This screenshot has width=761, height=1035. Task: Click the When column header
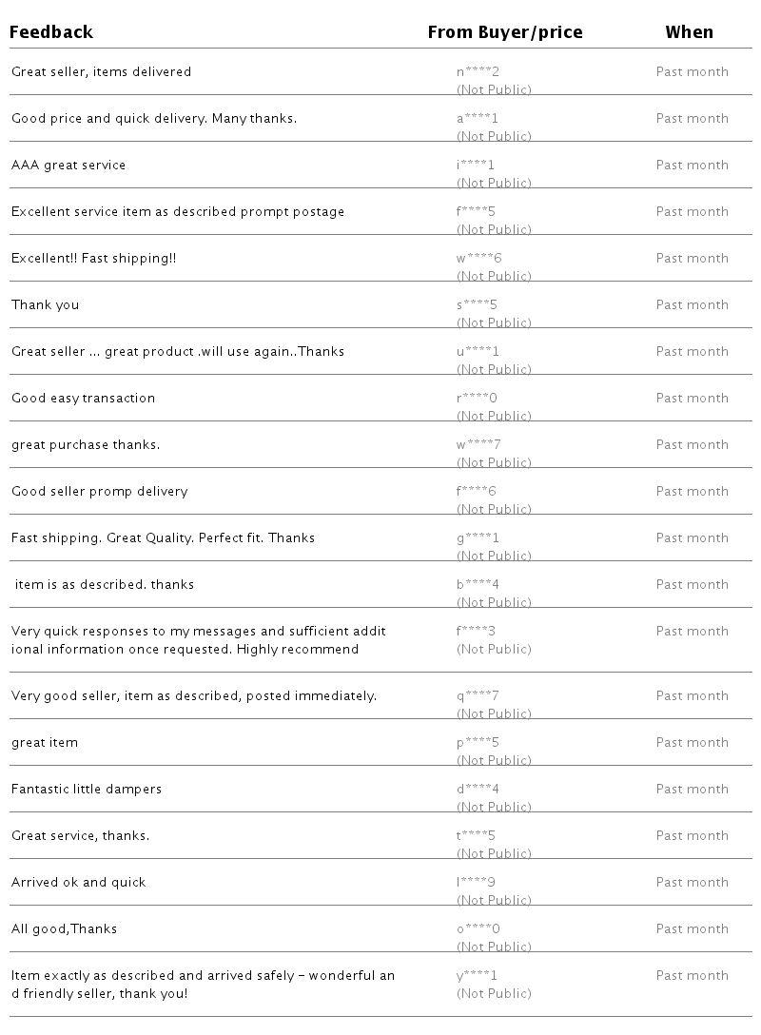(x=689, y=32)
